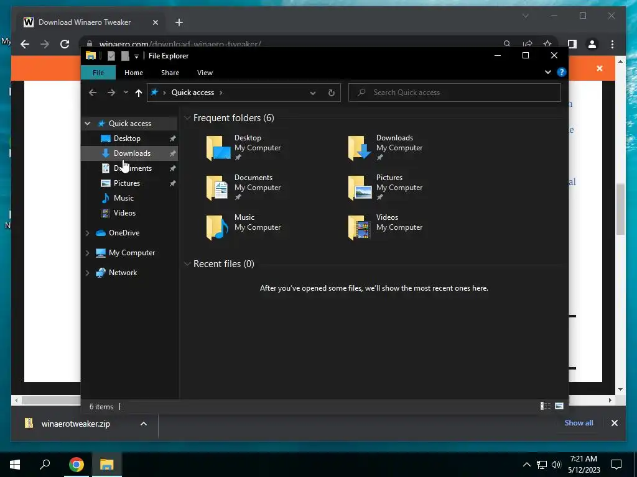The height and width of the screenshot is (477, 637).
Task: Open the Windows Start menu
Action: (x=15, y=465)
